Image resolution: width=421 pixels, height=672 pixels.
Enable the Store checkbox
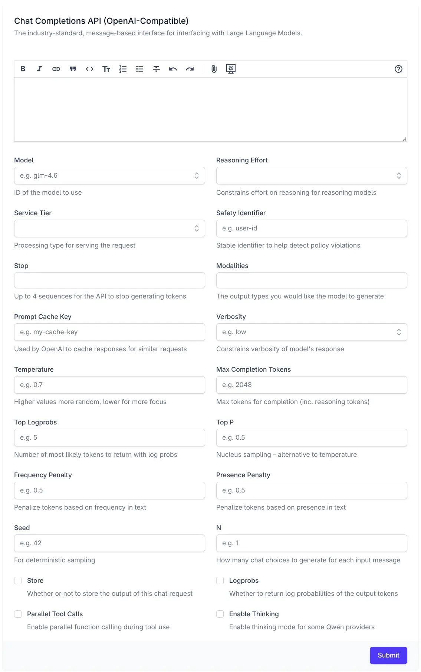[x=18, y=581]
